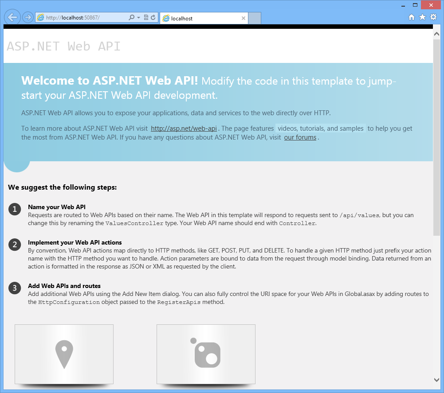Open the Tools gear menu
Viewport: 444px width, 393px height.
(x=433, y=17)
